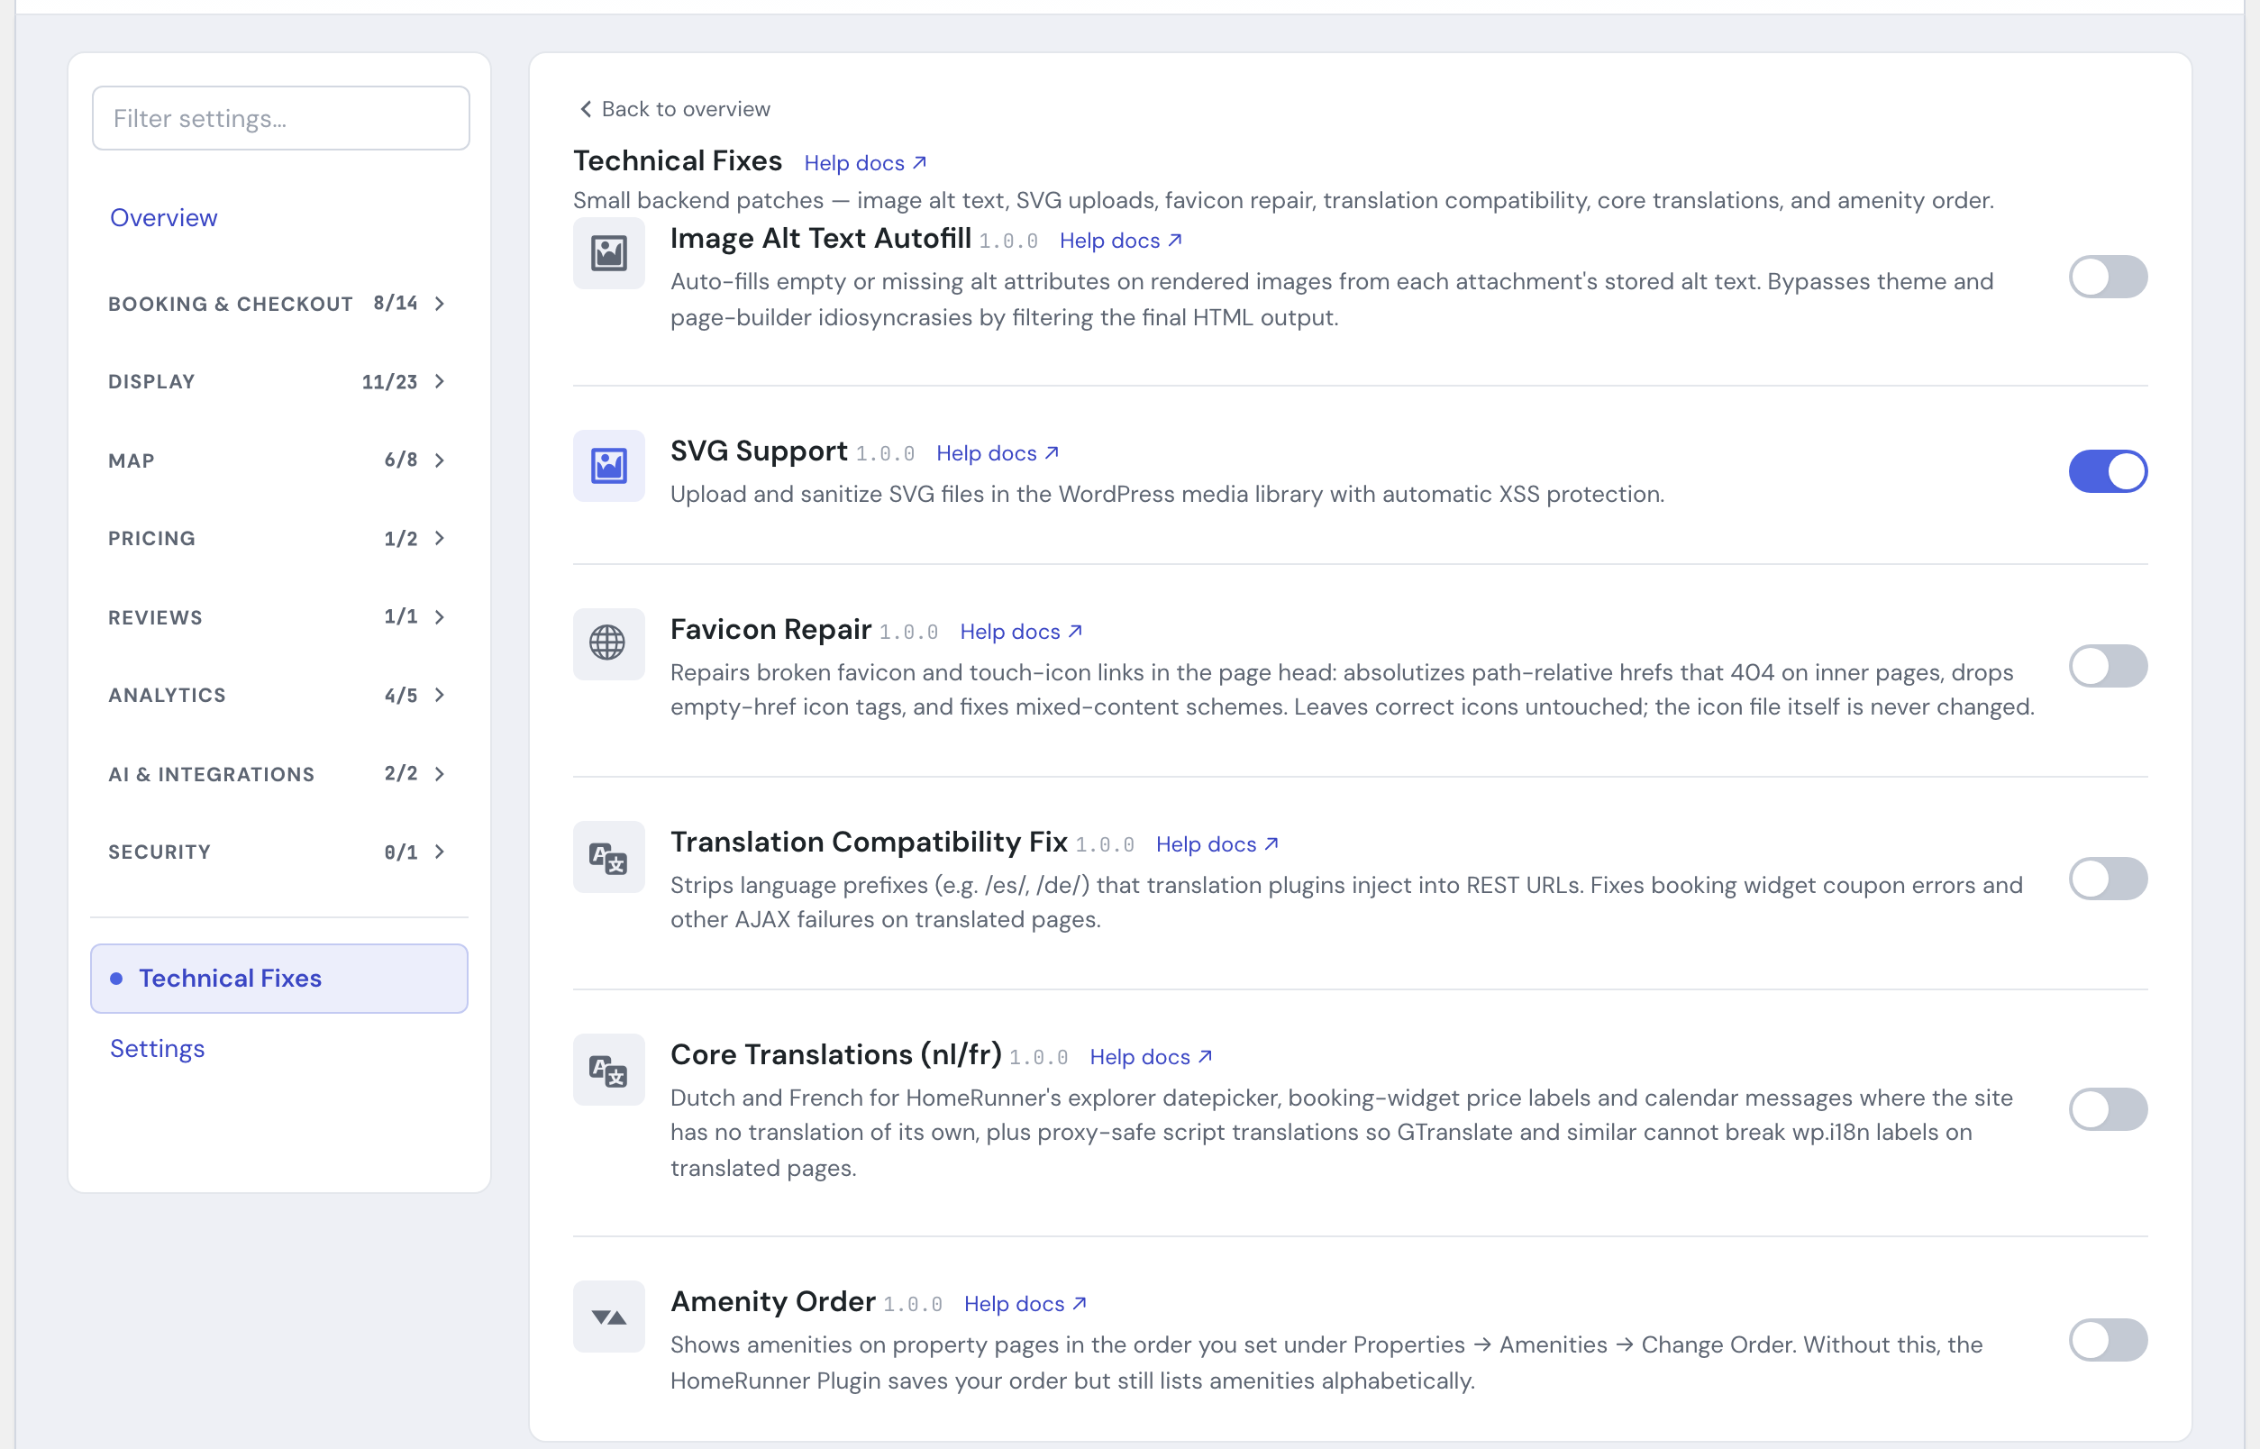2260x1449 pixels.
Task: Click the Core Translations (nl/fr) icon
Action: pos(609,1070)
